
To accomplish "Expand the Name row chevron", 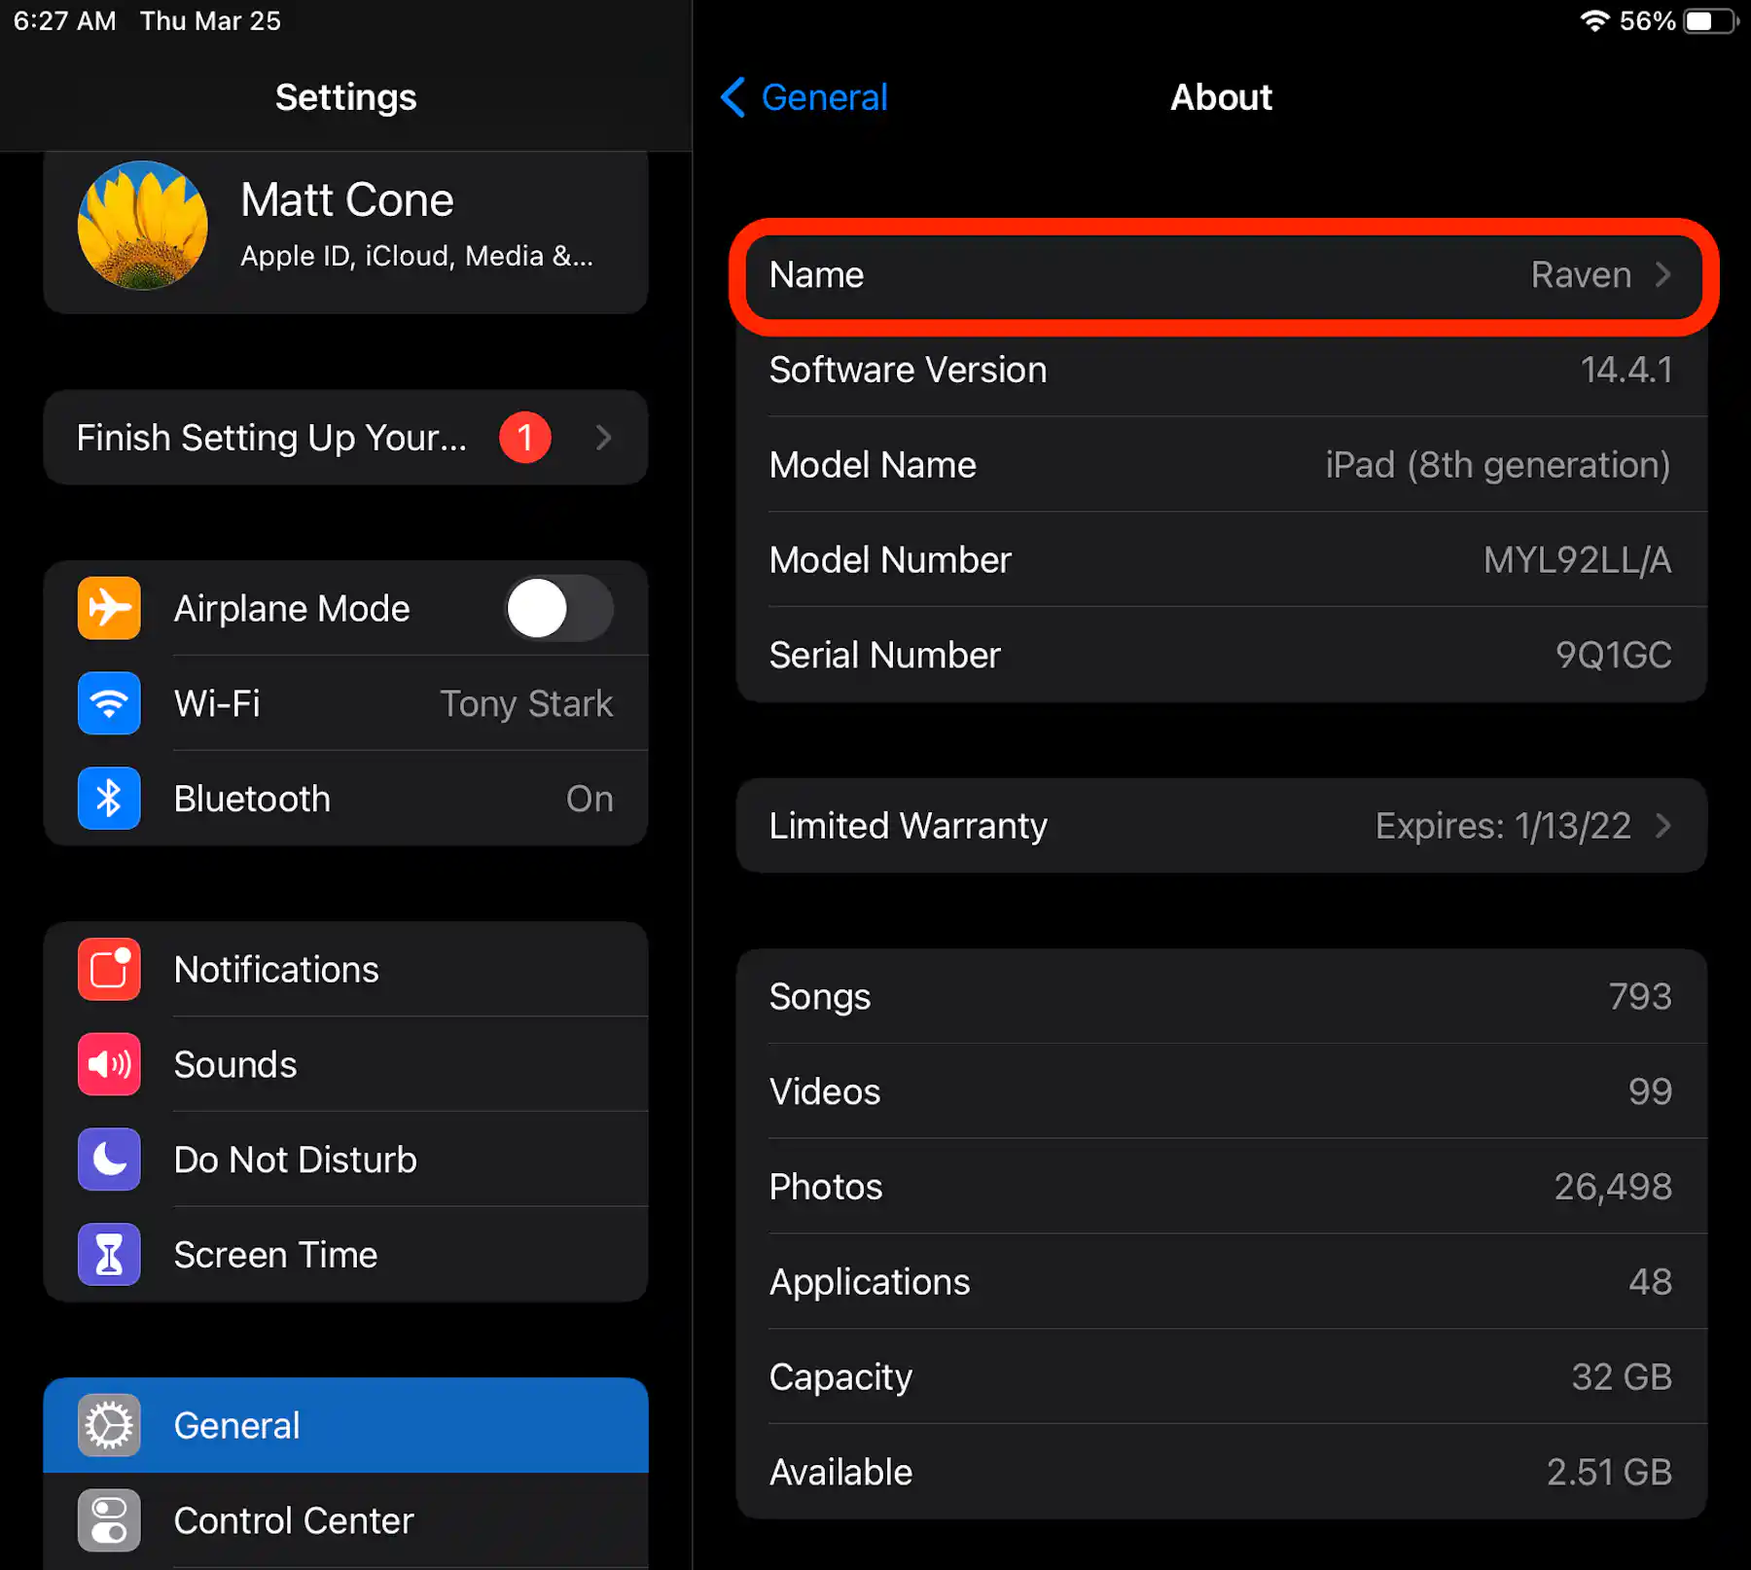I will [1662, 275].
